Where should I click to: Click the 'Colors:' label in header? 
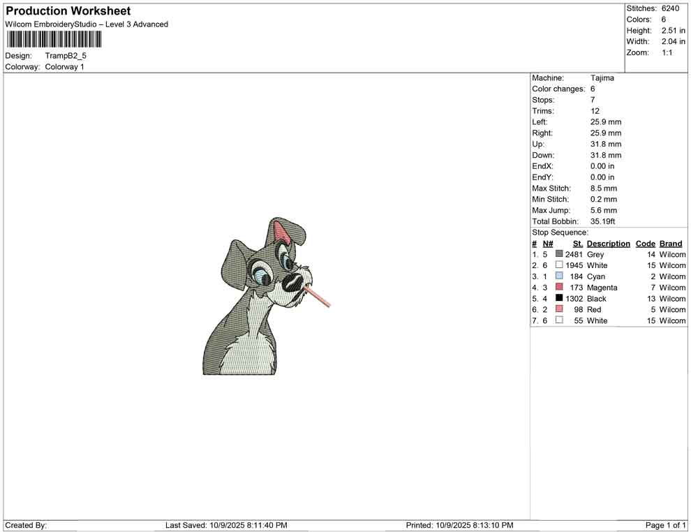(639, 20)
